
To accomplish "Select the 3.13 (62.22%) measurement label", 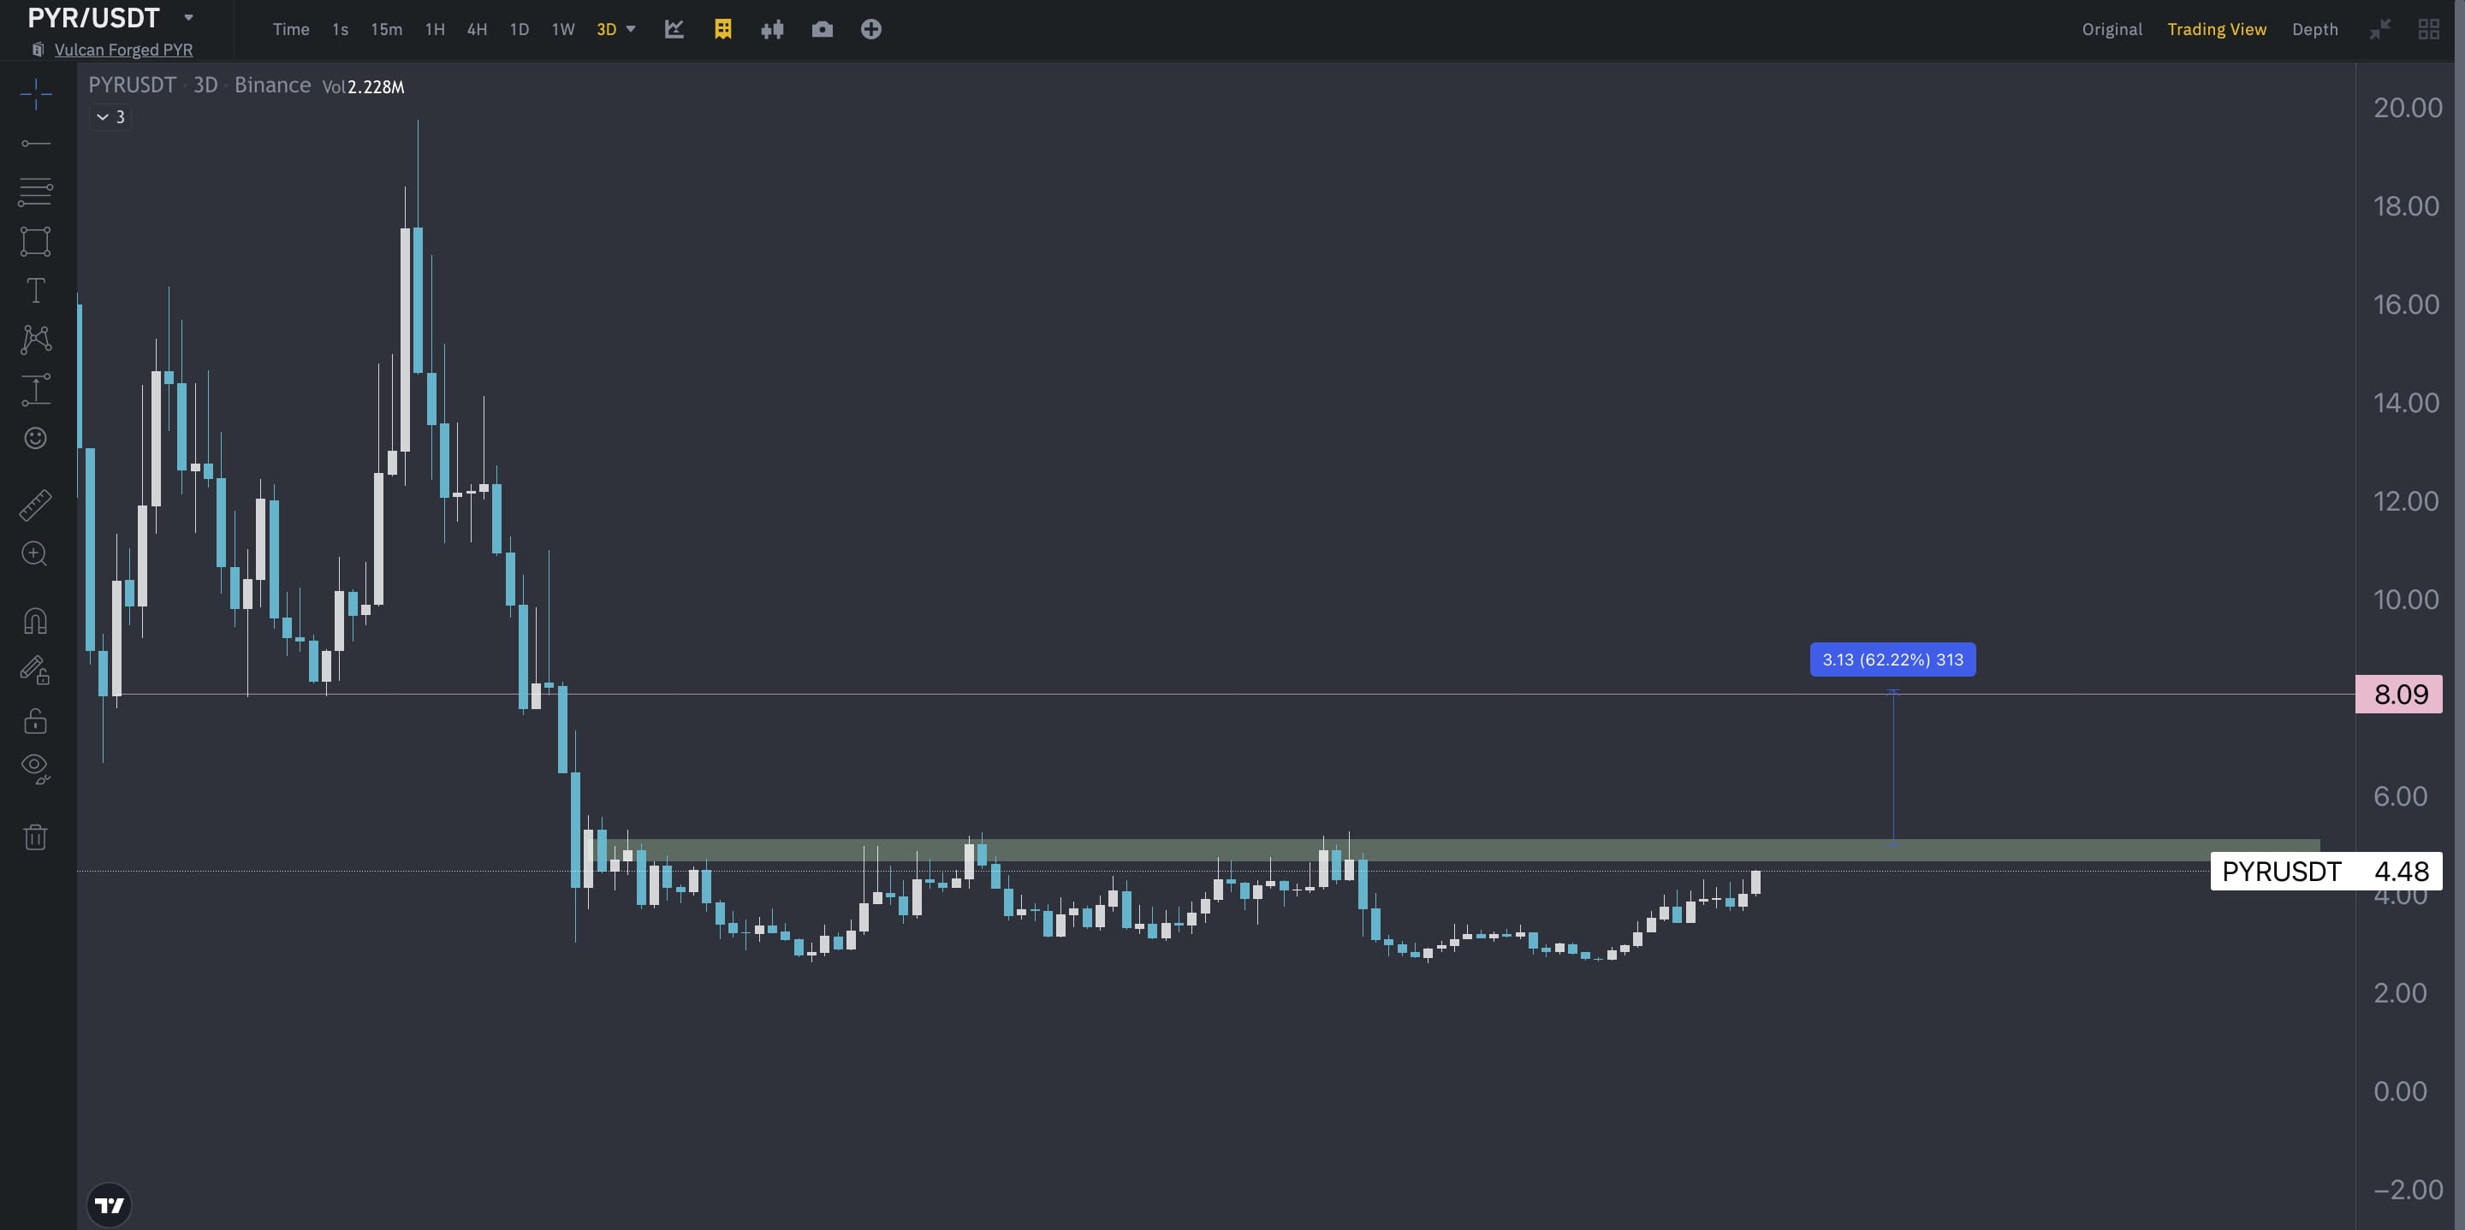I will pyautogui.click(x=1892, y=660).
